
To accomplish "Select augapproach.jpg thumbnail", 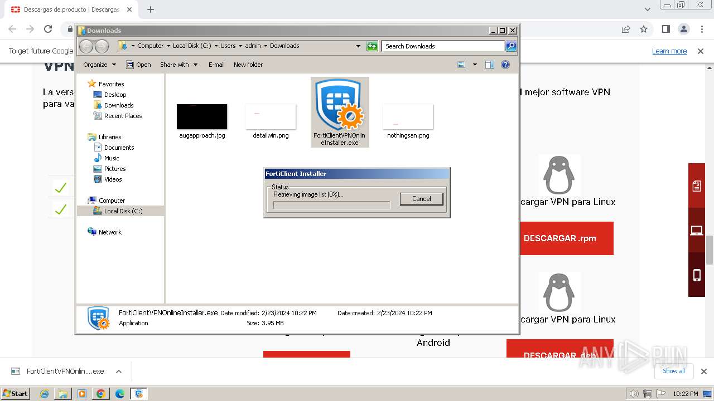I will pyautogui.click(x=202, y=116).
